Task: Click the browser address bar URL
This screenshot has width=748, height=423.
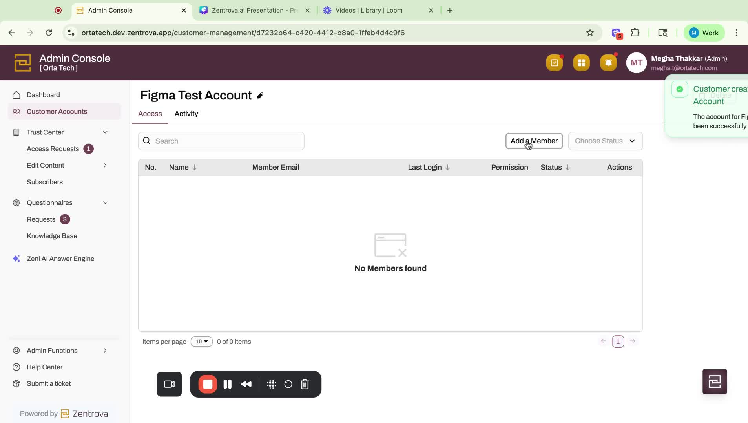Action: 243,33
